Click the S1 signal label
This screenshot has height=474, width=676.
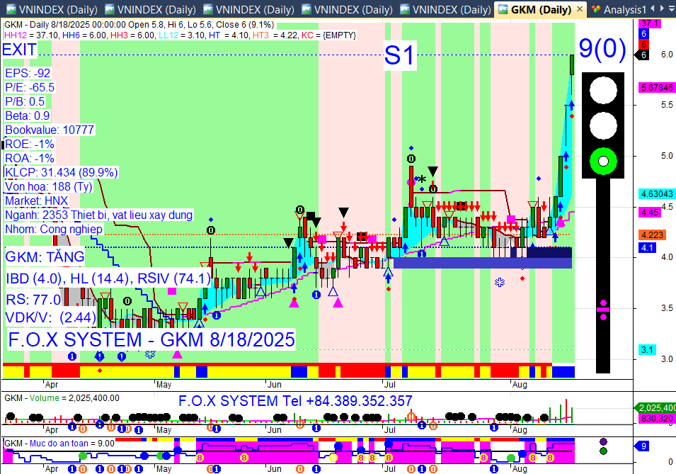[400, 55]
